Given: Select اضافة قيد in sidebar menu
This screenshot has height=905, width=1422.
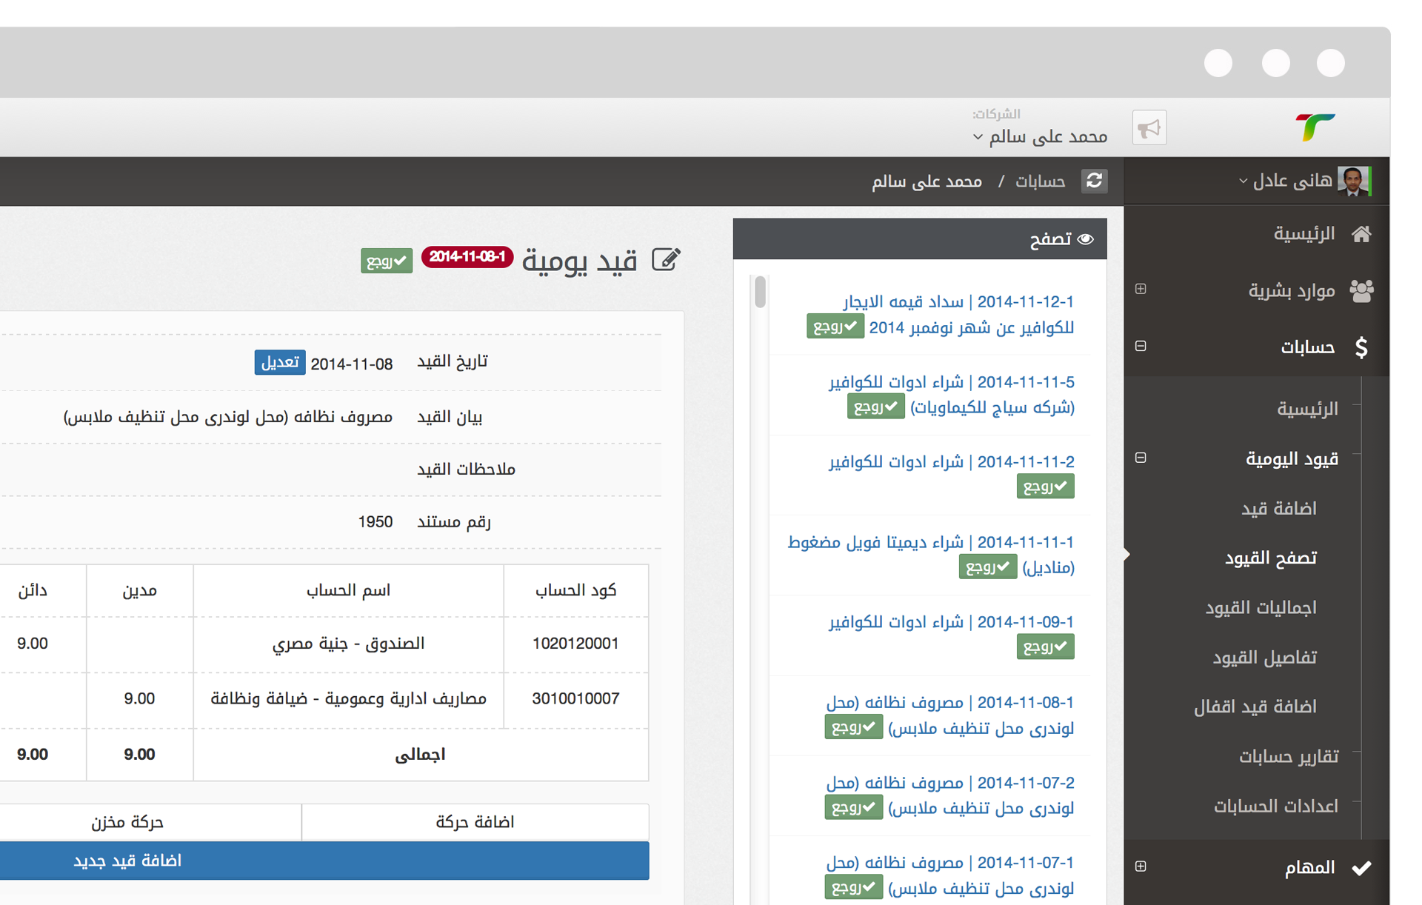Looking at the screenshot, I should point(1278,508).
